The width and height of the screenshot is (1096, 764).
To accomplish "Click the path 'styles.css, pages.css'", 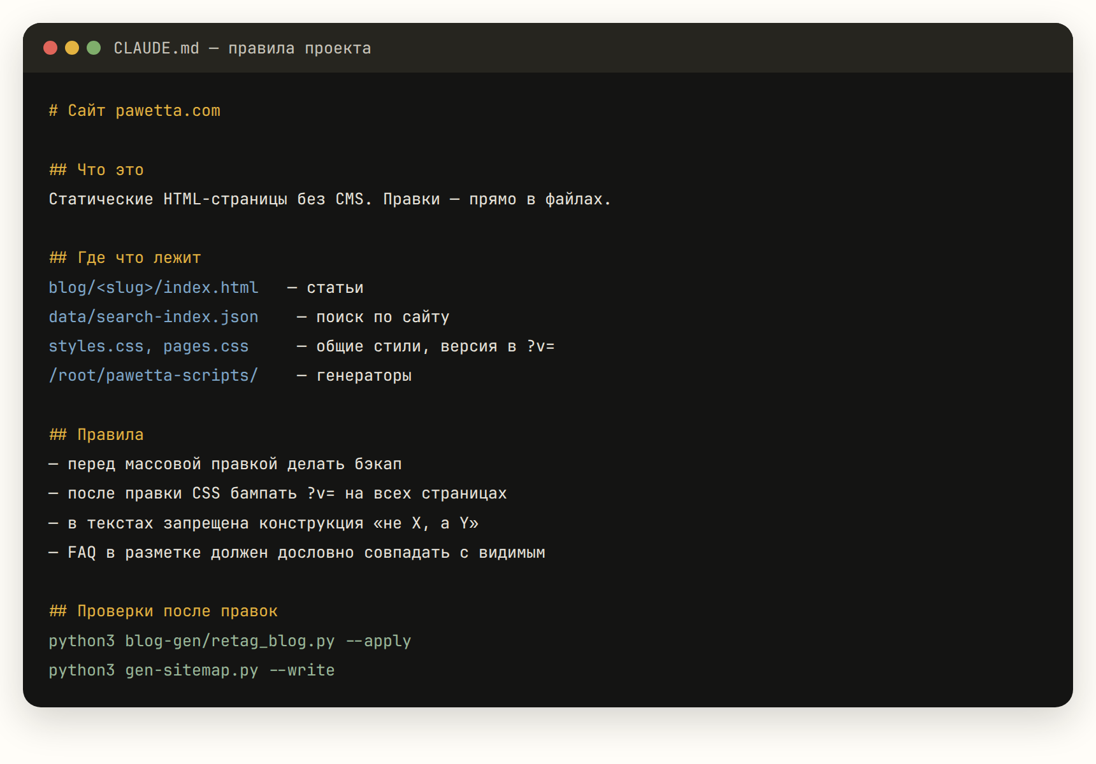I will pos(148,346).
